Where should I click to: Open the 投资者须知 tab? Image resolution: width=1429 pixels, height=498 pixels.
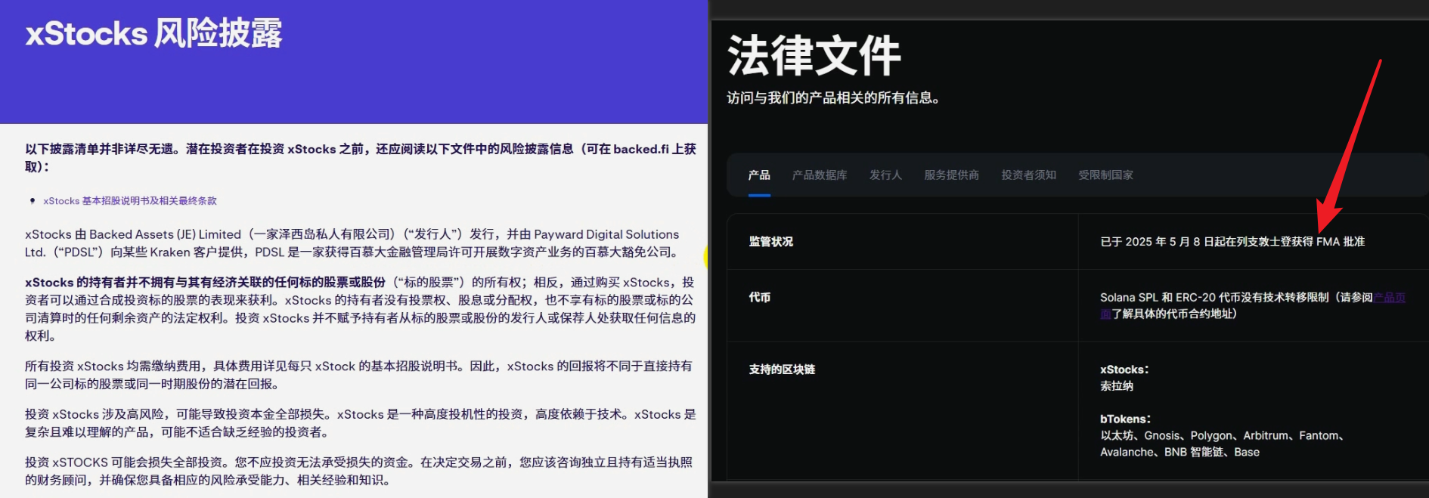click(1028, 175)
